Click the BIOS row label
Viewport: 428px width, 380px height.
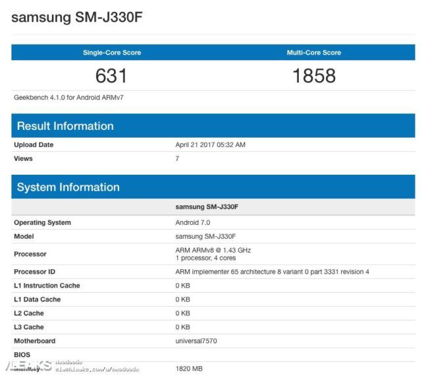tap(22, 355)
